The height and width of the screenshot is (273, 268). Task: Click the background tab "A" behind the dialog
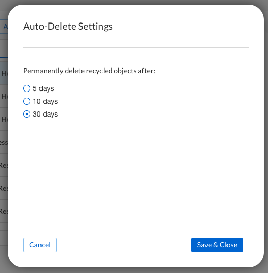coord(5,27)
